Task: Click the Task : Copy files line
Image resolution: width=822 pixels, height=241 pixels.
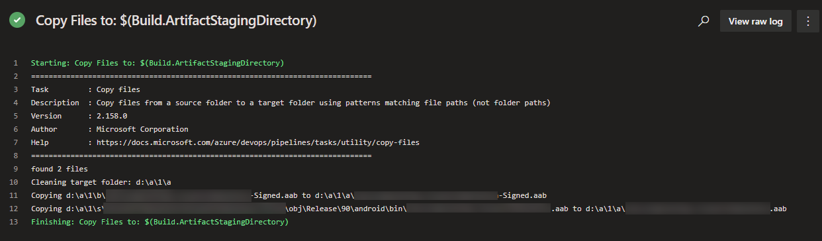Action: (85, 89)
